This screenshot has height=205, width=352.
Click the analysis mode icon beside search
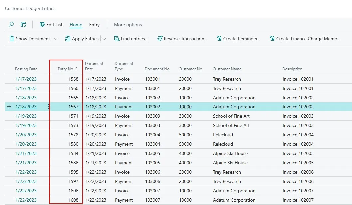click(x=23, y=25)
